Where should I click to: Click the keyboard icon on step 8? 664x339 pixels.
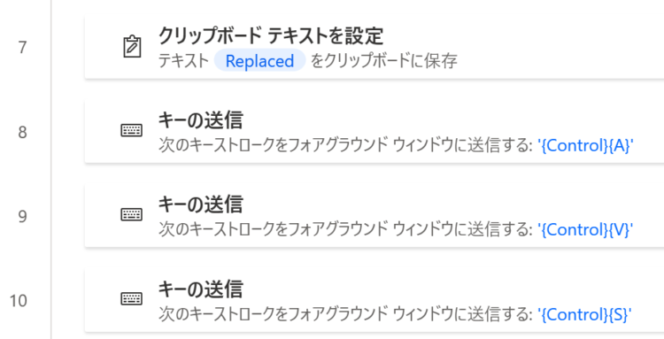pos(132,130)
